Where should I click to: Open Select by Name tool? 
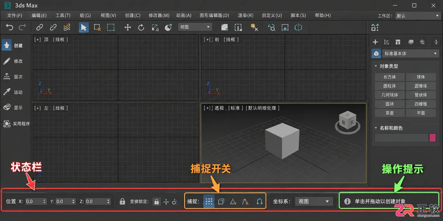point(97,27)
